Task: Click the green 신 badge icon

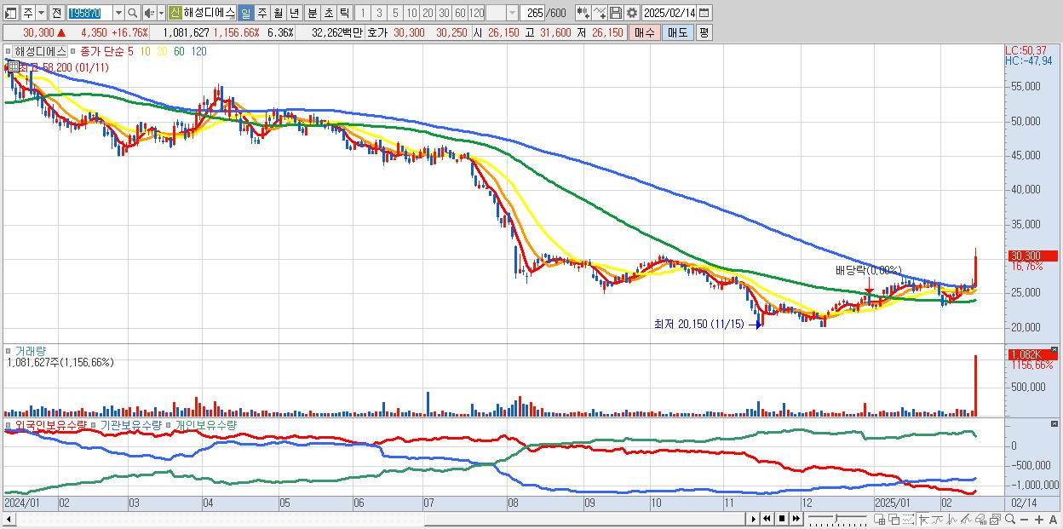Action: tap(175, 13)
